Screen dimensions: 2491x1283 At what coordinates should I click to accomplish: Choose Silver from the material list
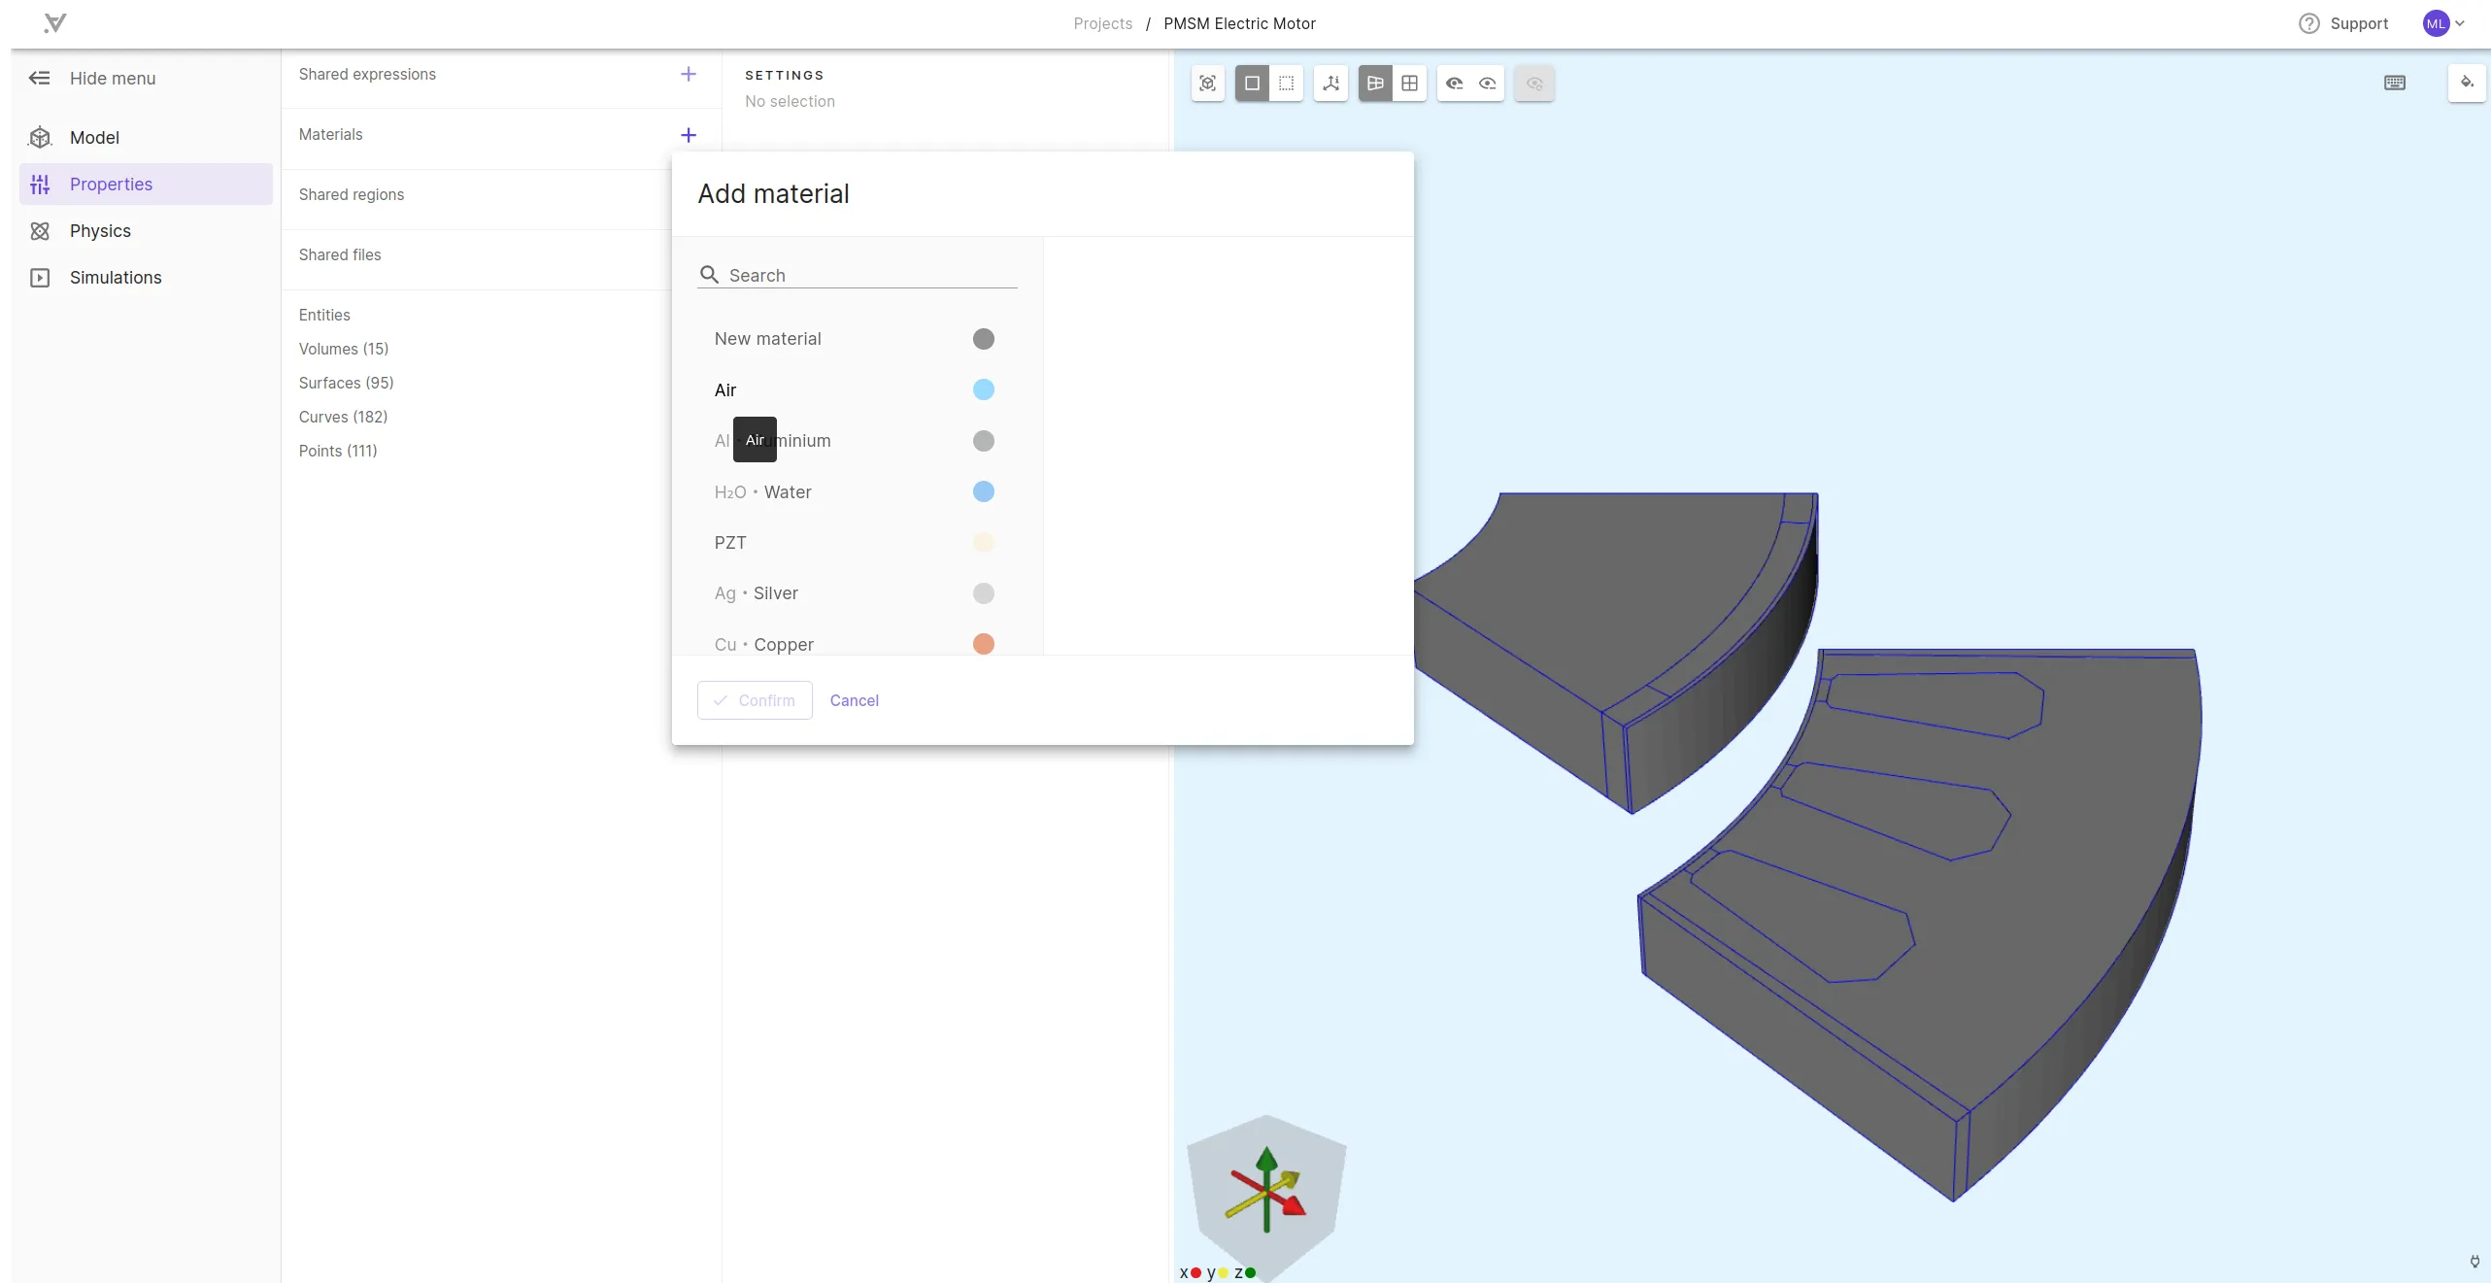tap(855, 593)
